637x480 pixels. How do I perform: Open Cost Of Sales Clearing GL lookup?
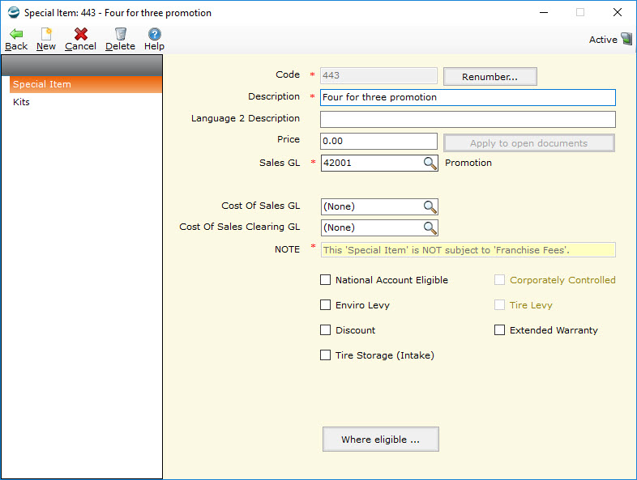(430, 227)
